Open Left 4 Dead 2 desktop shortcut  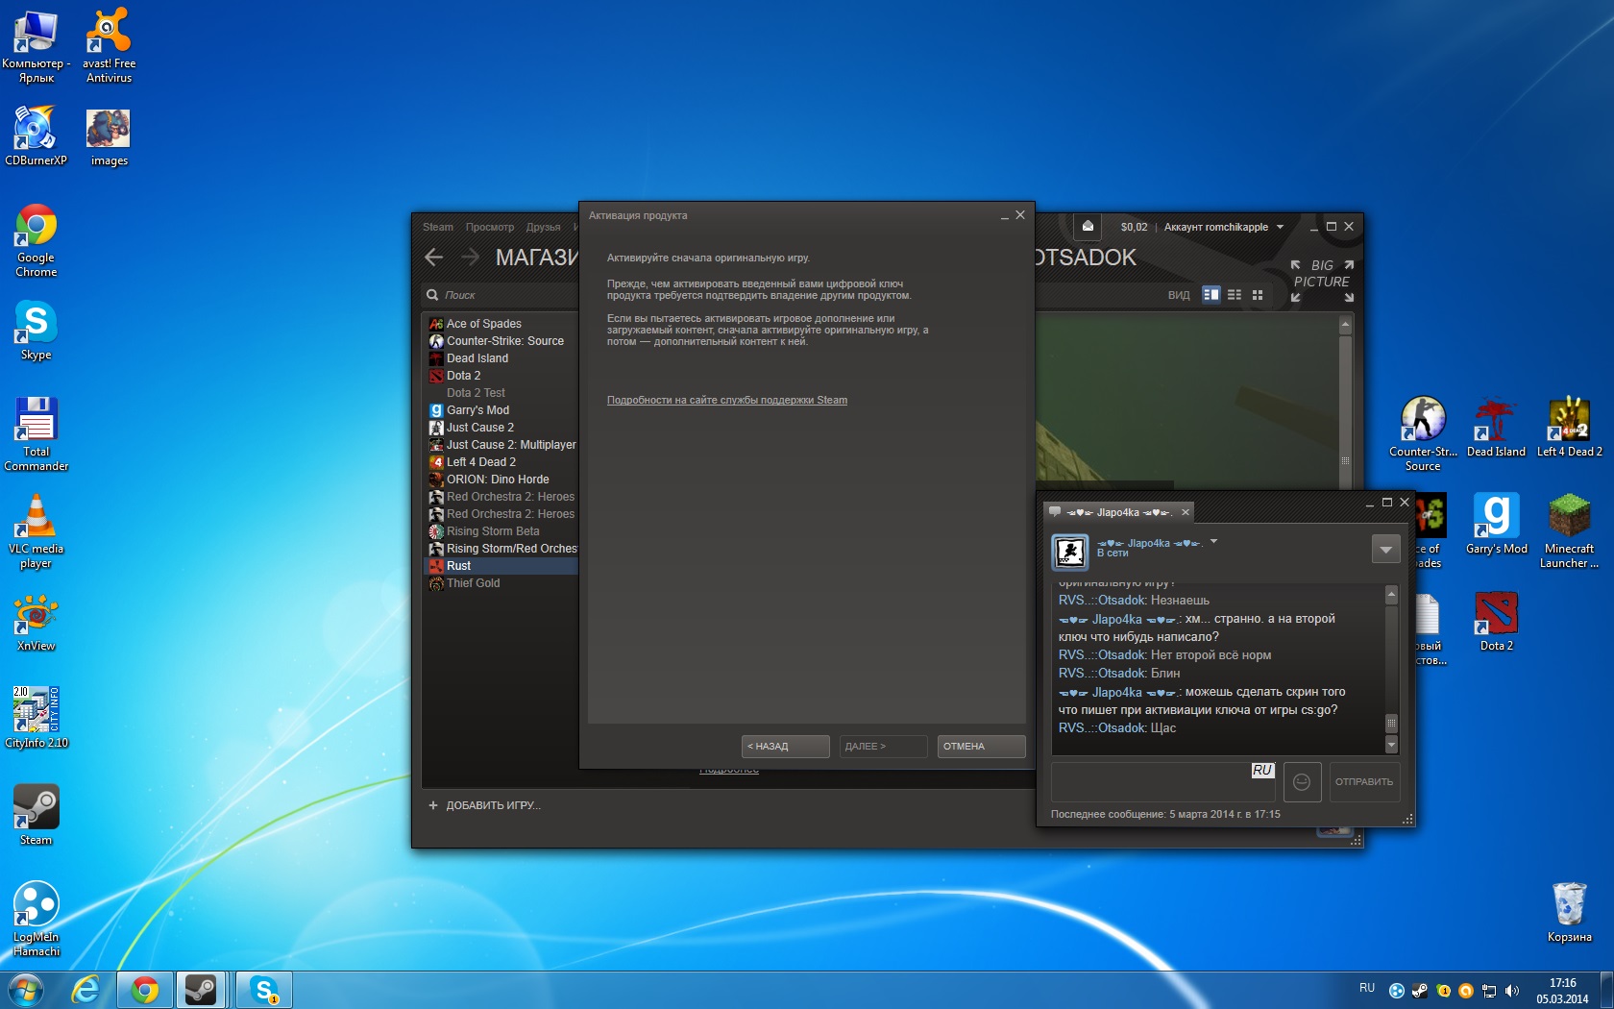(x=1569, y=427)
